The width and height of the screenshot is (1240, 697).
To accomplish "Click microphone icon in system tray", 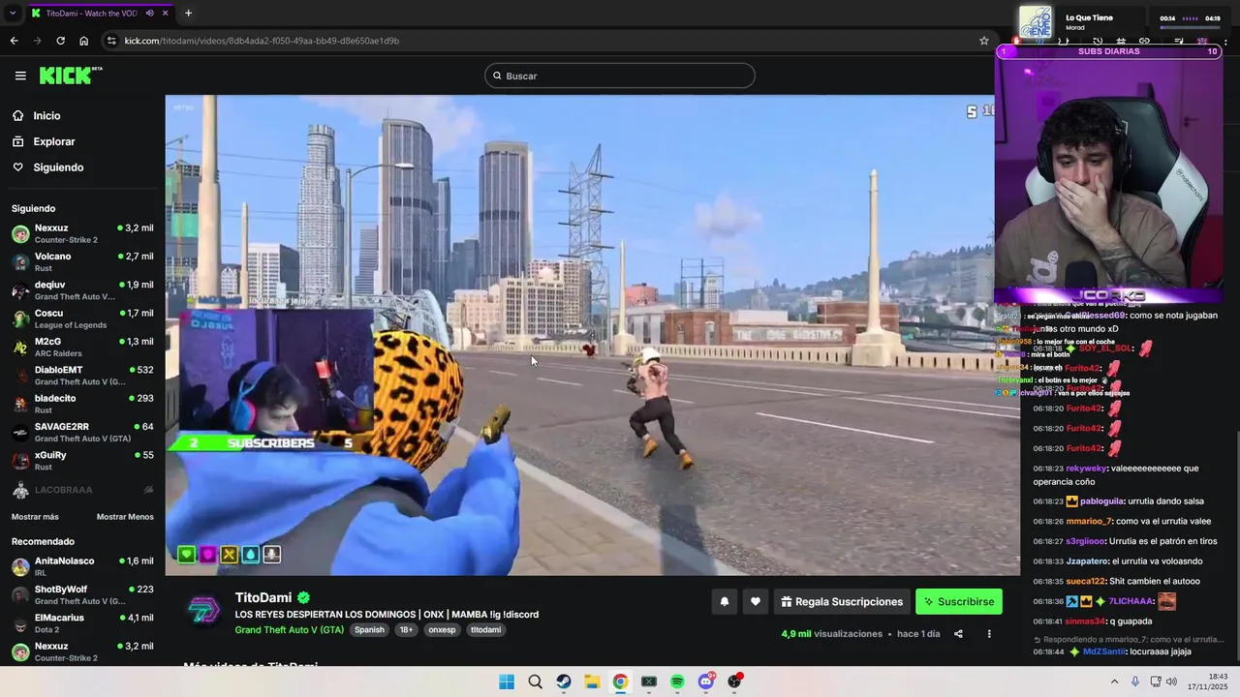I will [1135, 682].
